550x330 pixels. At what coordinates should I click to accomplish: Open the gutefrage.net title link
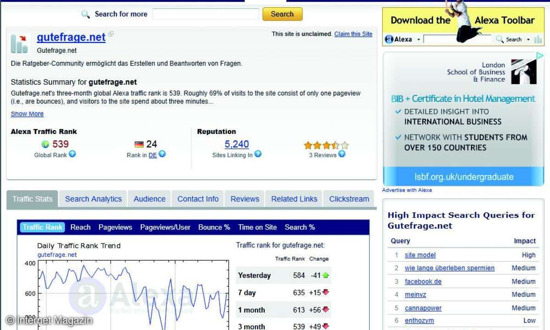click(71, 37)
